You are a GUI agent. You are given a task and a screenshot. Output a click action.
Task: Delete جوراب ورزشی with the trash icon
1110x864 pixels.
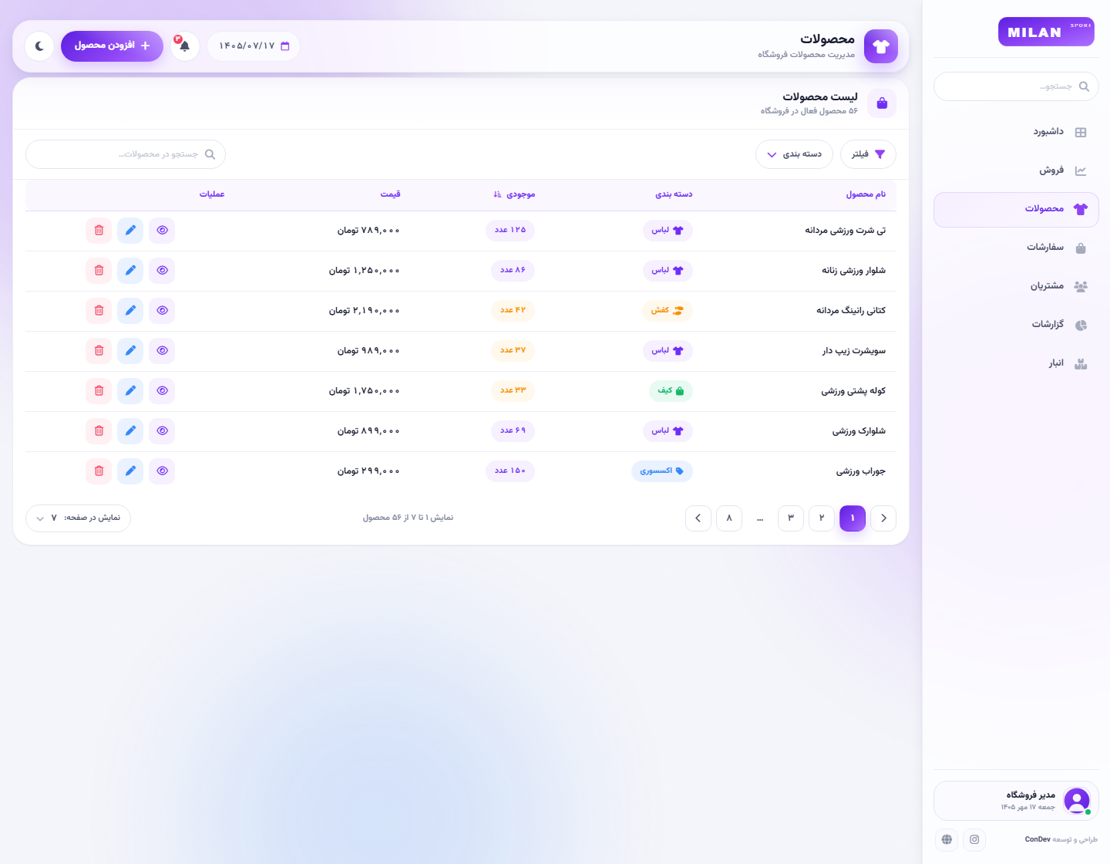pyautogui.click(x=99, y=471)
